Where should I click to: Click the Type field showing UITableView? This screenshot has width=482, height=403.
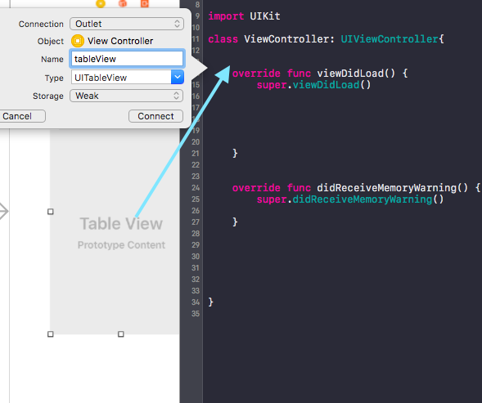pos(121,78)
